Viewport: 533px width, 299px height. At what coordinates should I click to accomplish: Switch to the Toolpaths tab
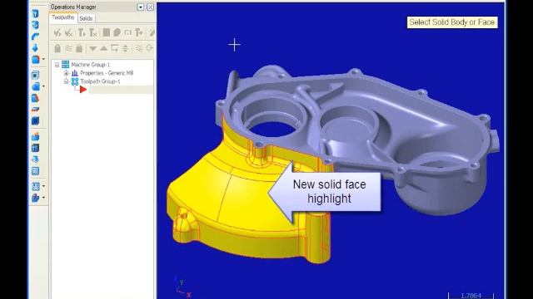pos(63,17)
